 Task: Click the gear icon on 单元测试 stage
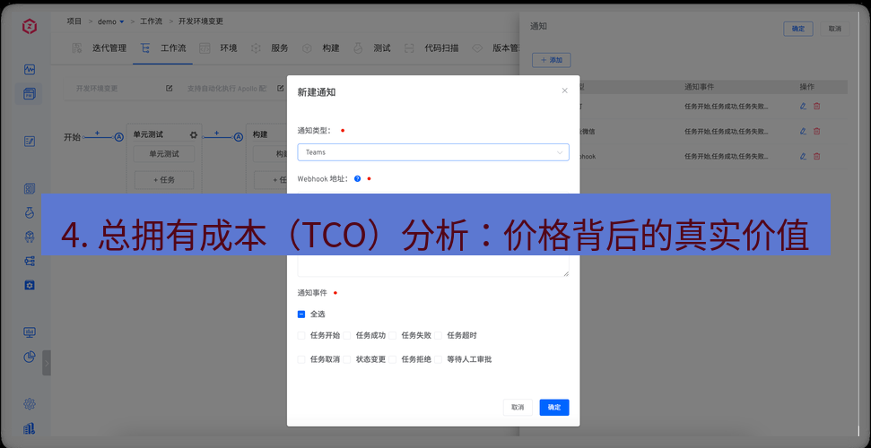pos(194,135)
